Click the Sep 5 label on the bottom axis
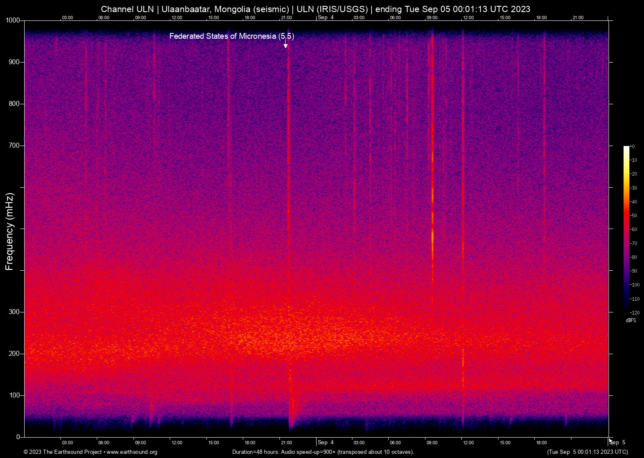Viewport: 644px width, 458px height. click(617, 443)
